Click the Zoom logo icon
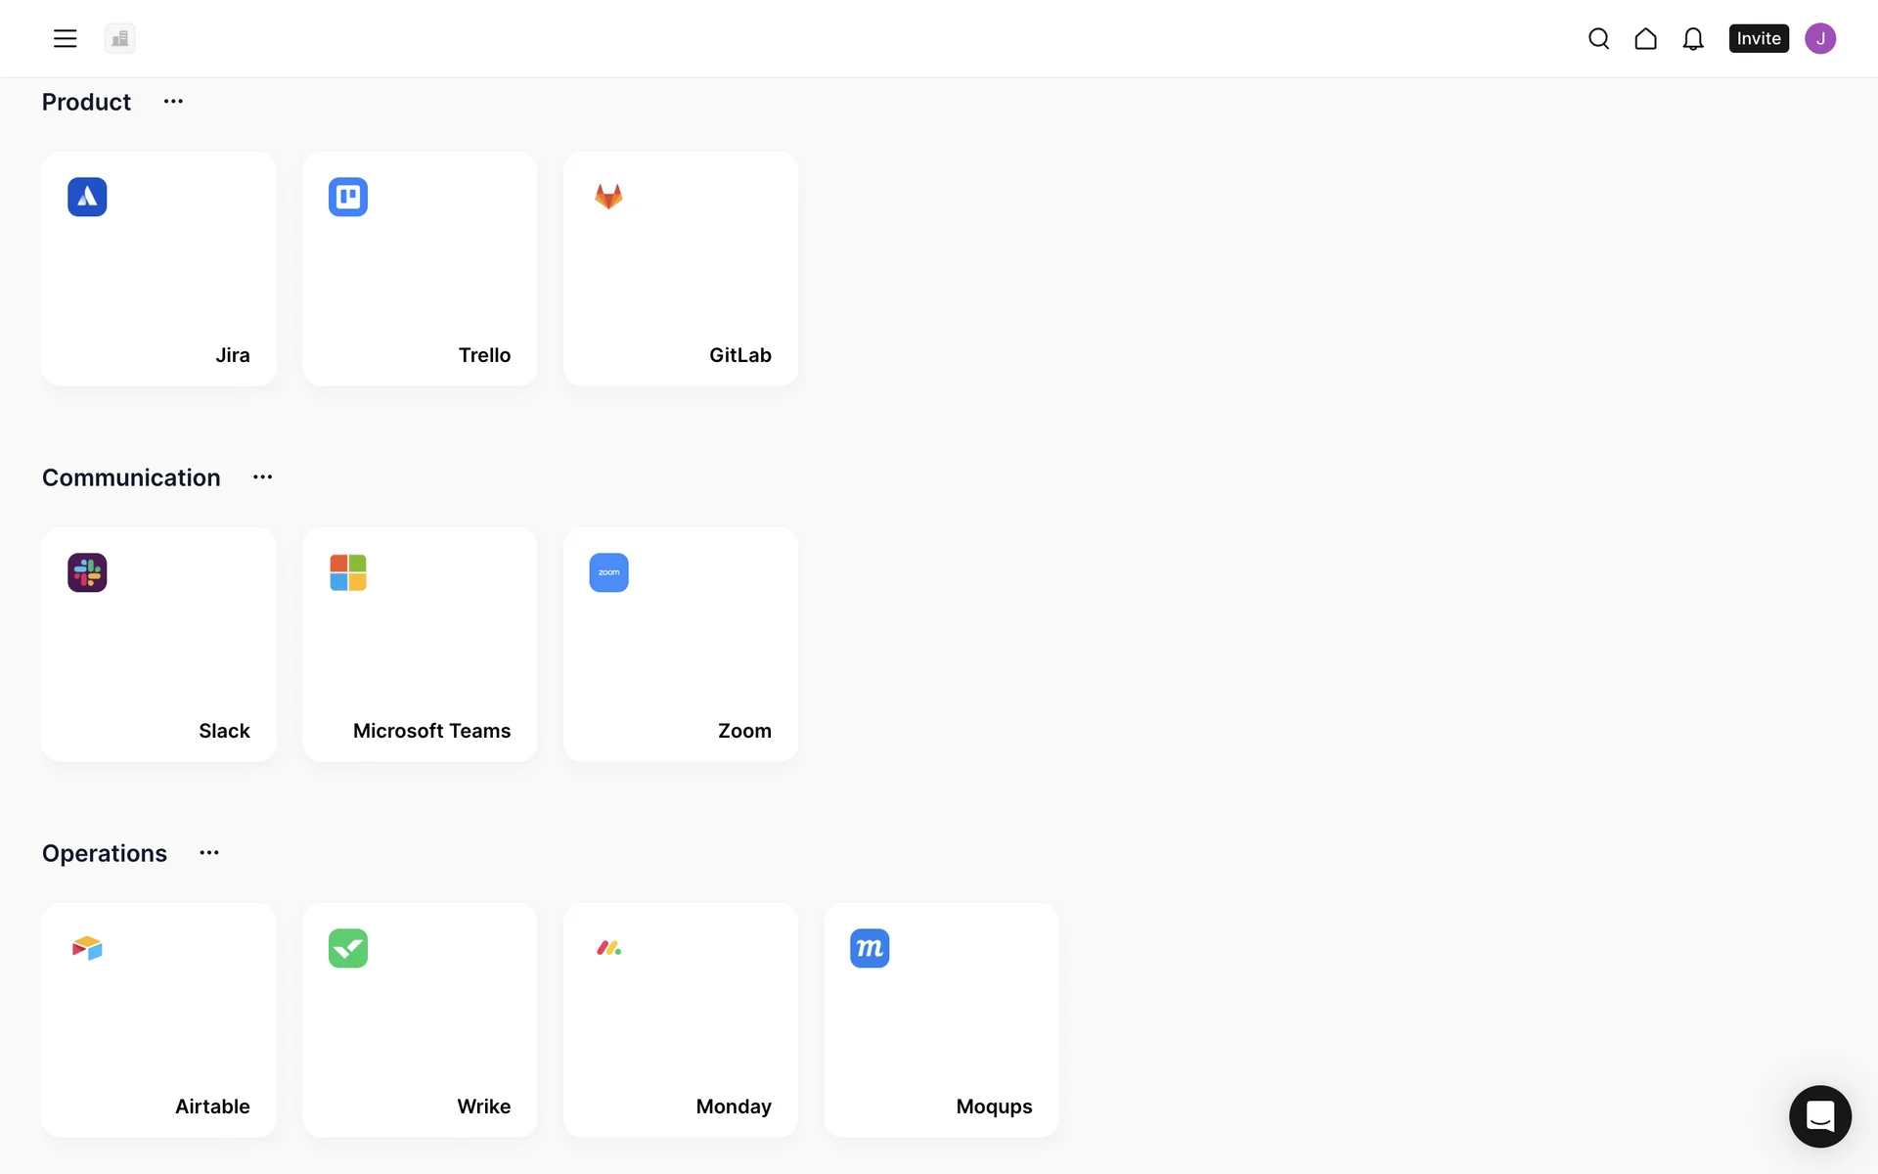Image resolution: width=1878 pixels, height=1174 pixels. point(608,572)
